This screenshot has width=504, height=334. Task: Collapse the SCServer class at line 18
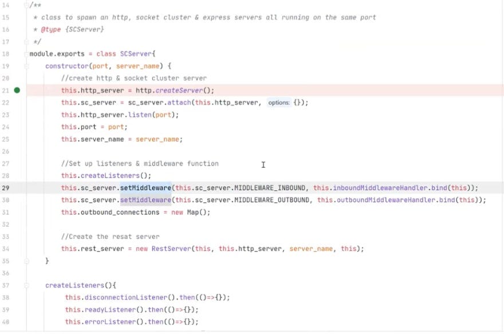click(x=25, y=53)
